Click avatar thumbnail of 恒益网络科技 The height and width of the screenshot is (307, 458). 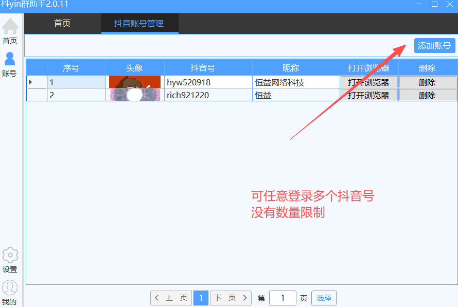point(135,82)
